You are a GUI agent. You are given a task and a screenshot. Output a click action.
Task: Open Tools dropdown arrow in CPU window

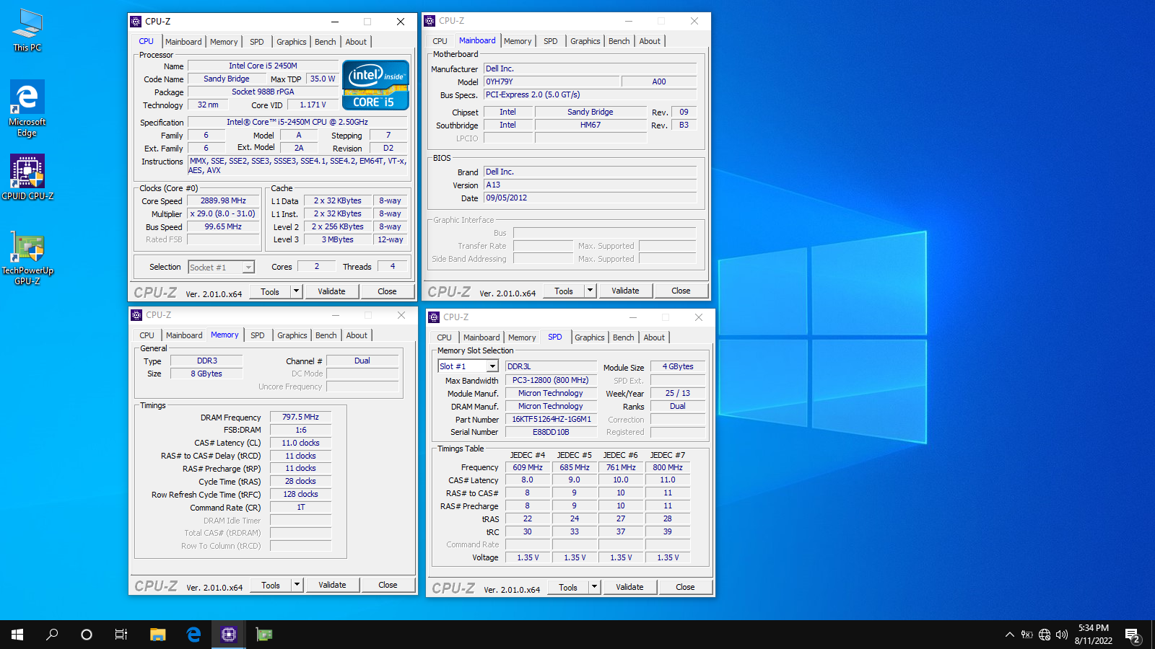coord(296,291)
